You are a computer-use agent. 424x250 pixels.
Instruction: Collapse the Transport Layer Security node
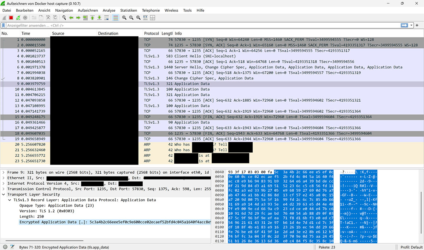click(x=4, y=194)
